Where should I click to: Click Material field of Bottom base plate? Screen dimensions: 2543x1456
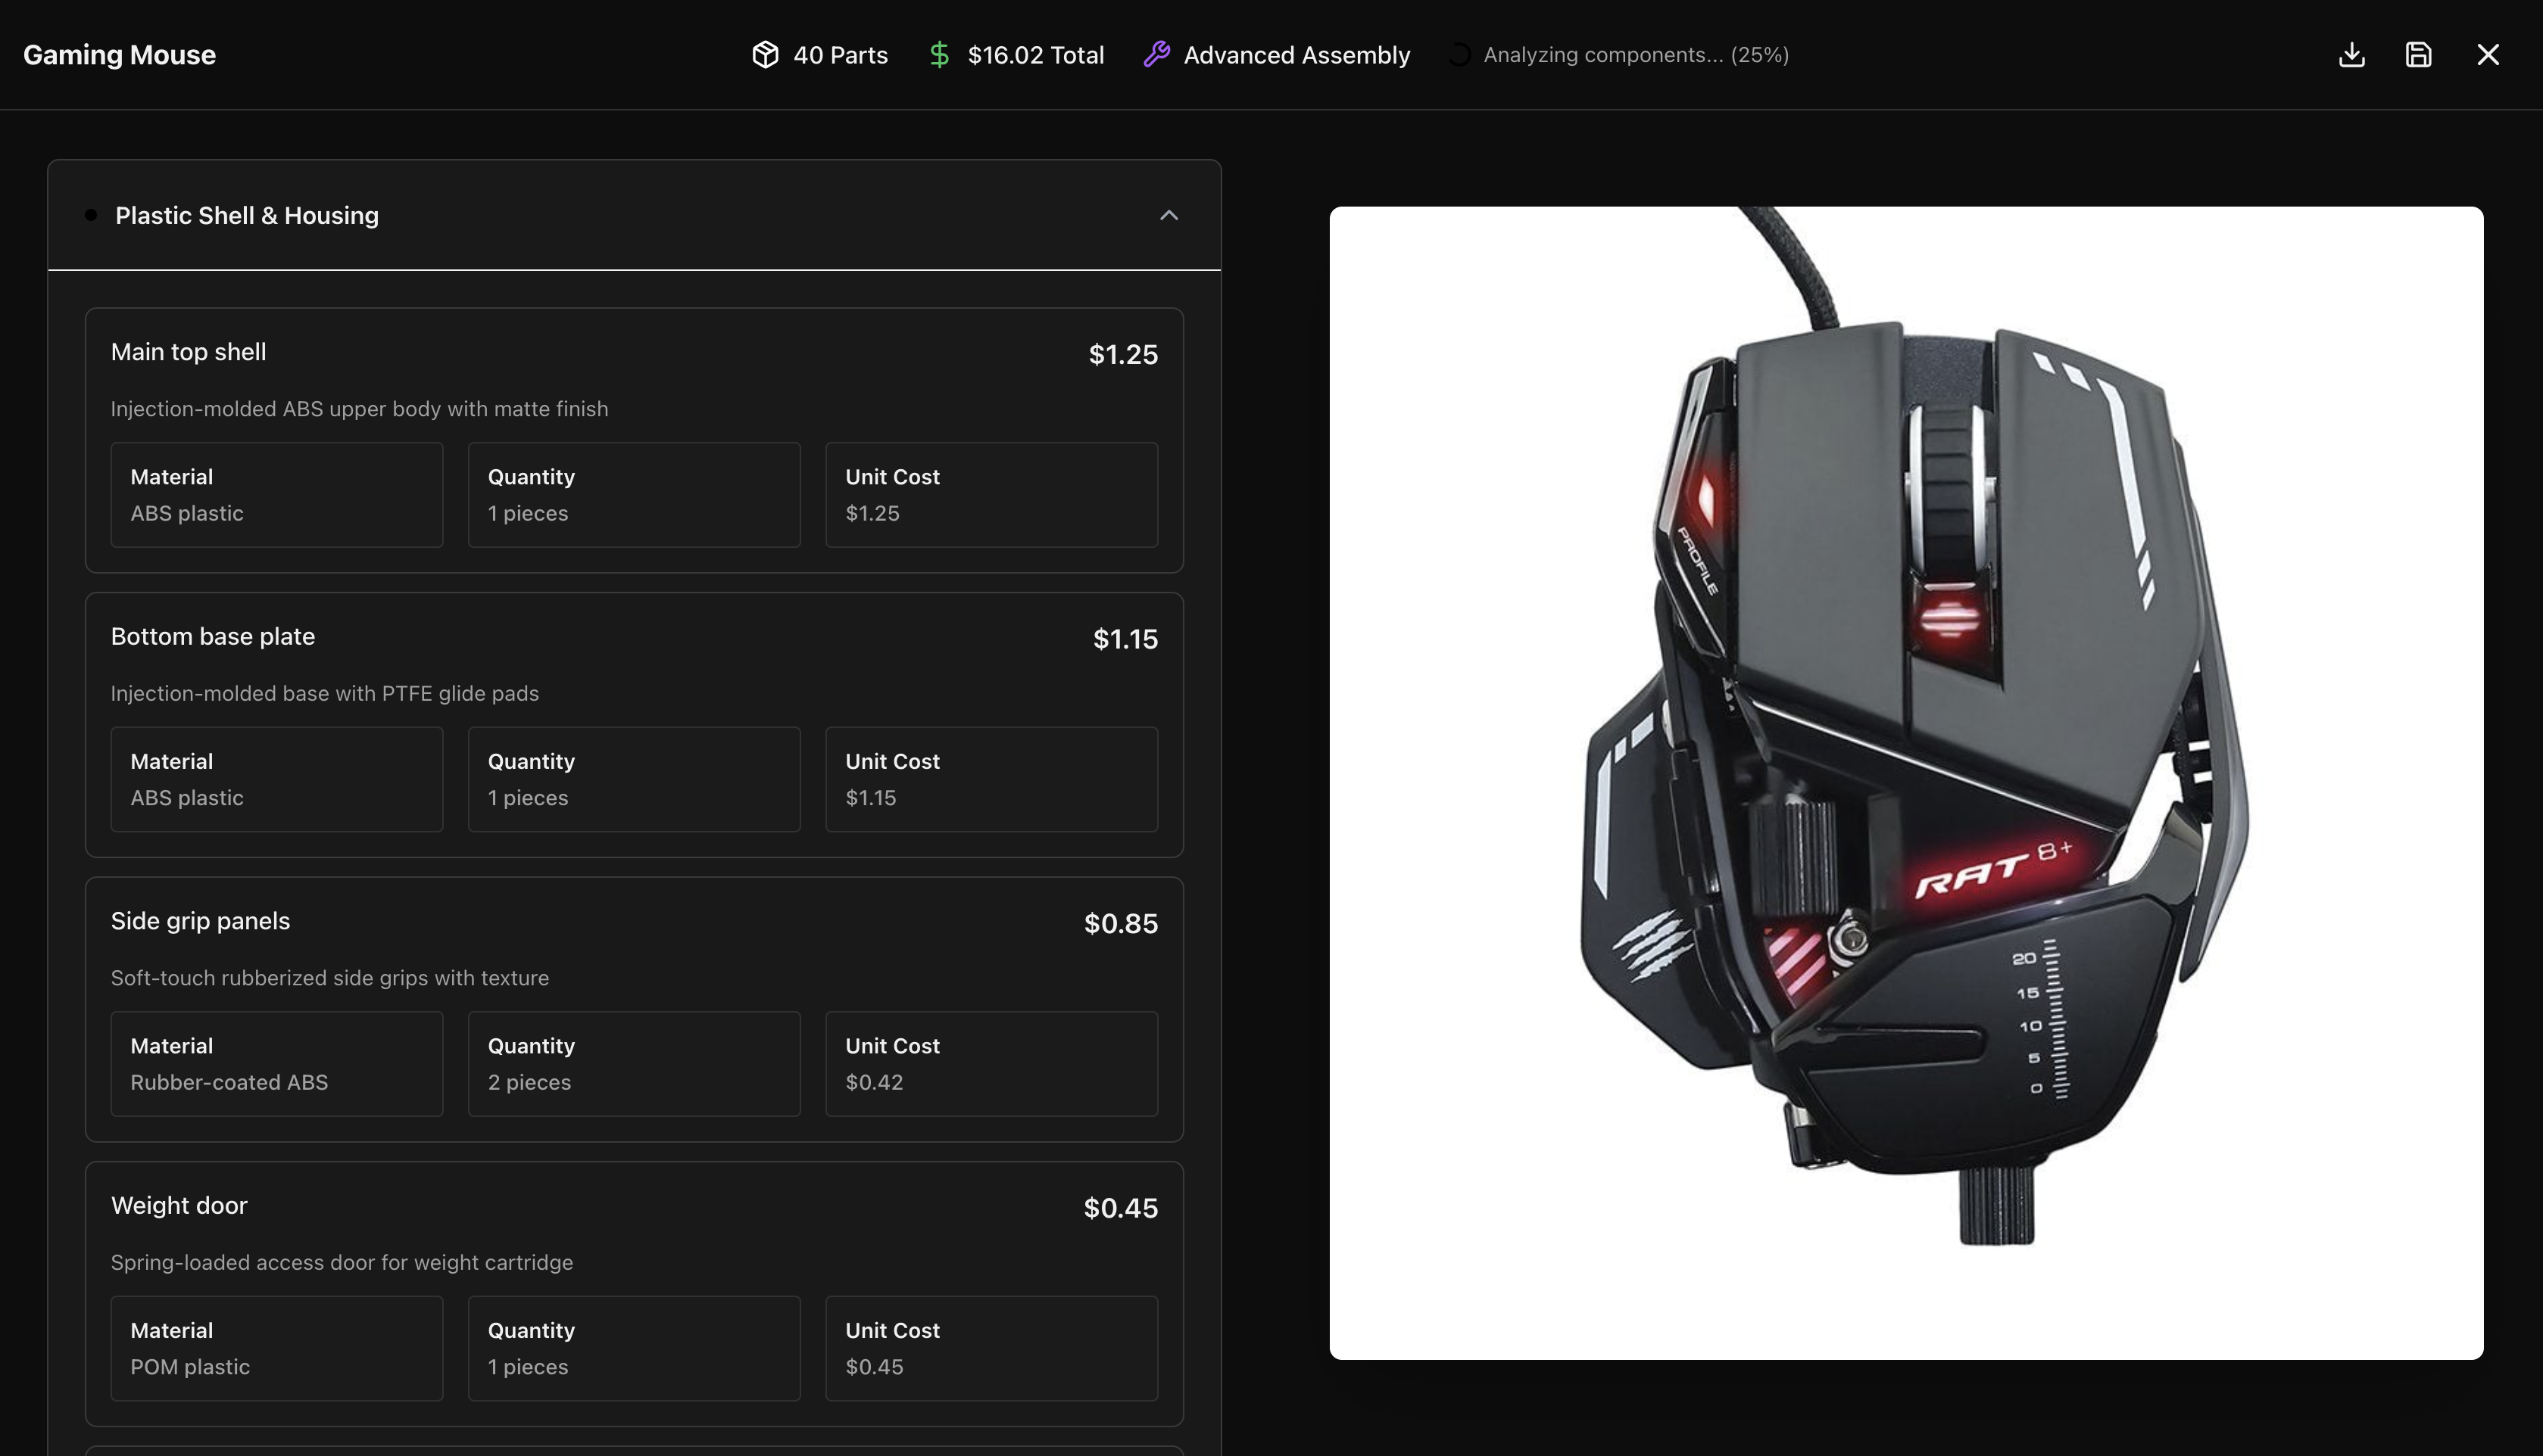[277, 779]
